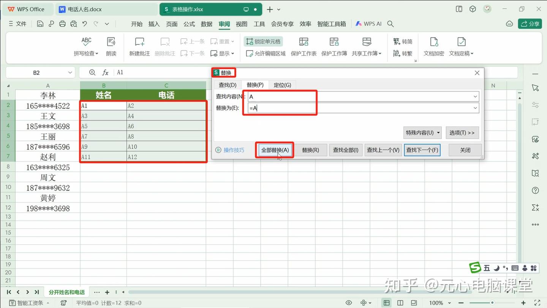This screenshot has height=308, width=547.
Task: Click the zoom in plus button
Action: (x=523, y=303)
